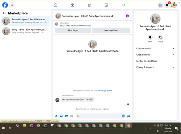Screen dimensions: 181x134
Task: Open the Facebook search magnifier
Action: (12, 5)
